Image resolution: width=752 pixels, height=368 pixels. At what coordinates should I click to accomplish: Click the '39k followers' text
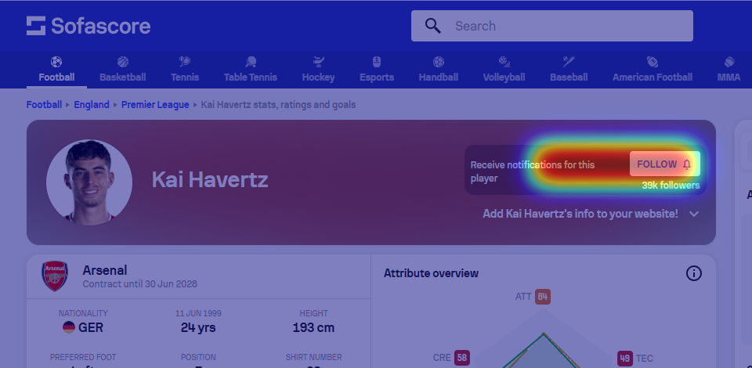[671, 186]
